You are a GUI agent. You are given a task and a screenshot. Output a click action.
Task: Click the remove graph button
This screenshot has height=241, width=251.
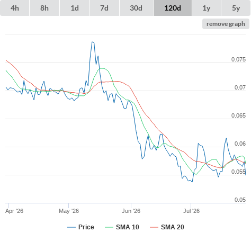click(x=226, y=24)
